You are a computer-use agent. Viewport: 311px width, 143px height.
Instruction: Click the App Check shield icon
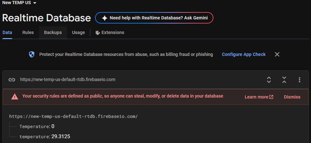(32, 55)
